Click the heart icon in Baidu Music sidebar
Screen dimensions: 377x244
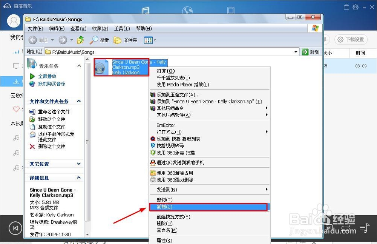(x=16, y=110)
